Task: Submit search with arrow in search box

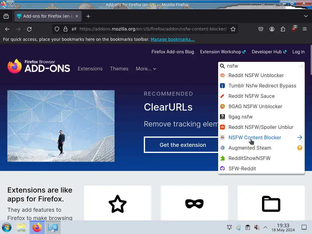Action: pyautogui.click(x=301, y=66)
